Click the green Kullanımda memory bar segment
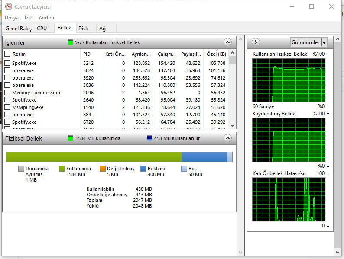The image size is (344, 259). [94, 157]
